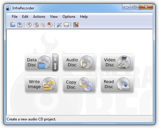Viewport: 159px width, 128px height.
Task: Create a new Audio Disc project
Action: (79, 62)
